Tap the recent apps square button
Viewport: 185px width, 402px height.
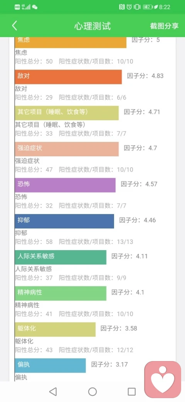(x=131, y=392)
